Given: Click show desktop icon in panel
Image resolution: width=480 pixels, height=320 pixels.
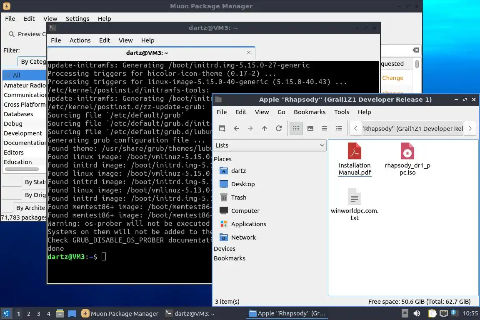Looking at the screenshot, I should tap(72, 314).
